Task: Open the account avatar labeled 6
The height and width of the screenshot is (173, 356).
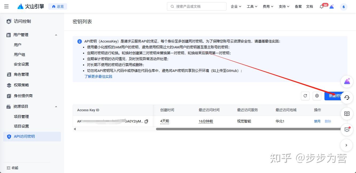Action: tap(344, 7)
